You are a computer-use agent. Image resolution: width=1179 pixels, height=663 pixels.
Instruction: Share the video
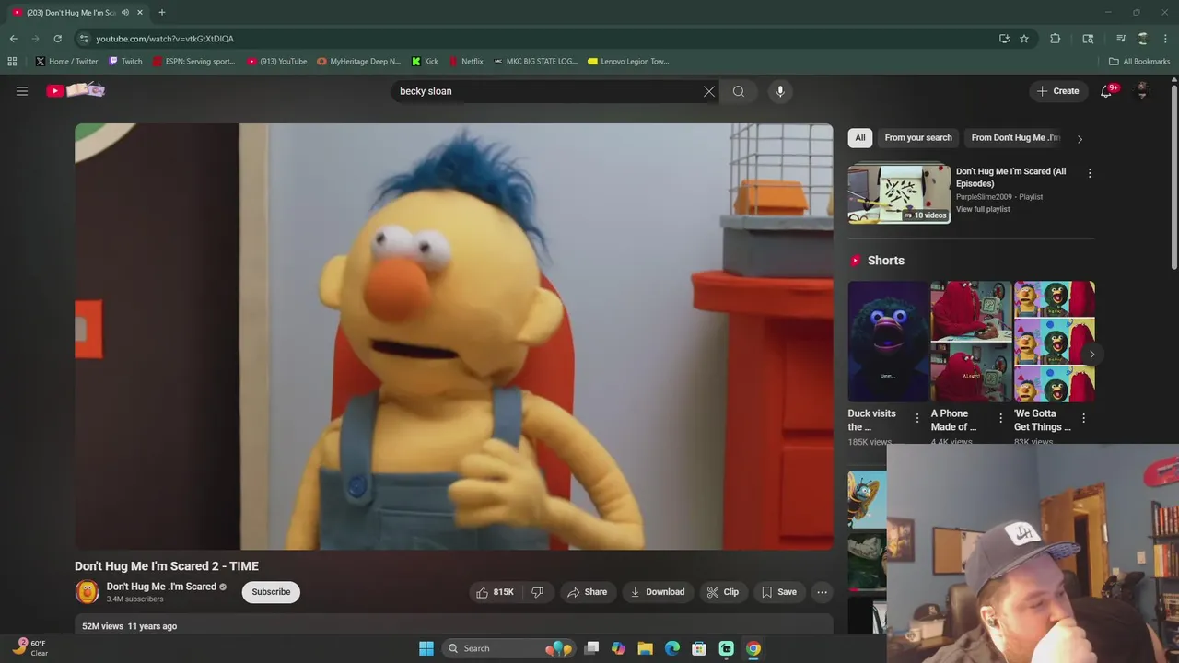point(587,592)
